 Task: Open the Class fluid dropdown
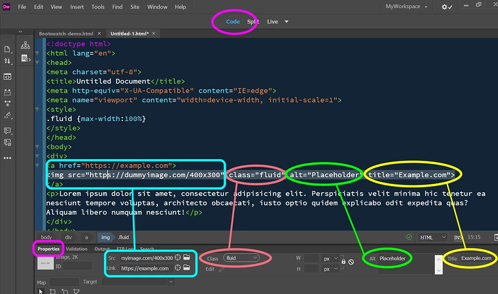click(242, 258)
